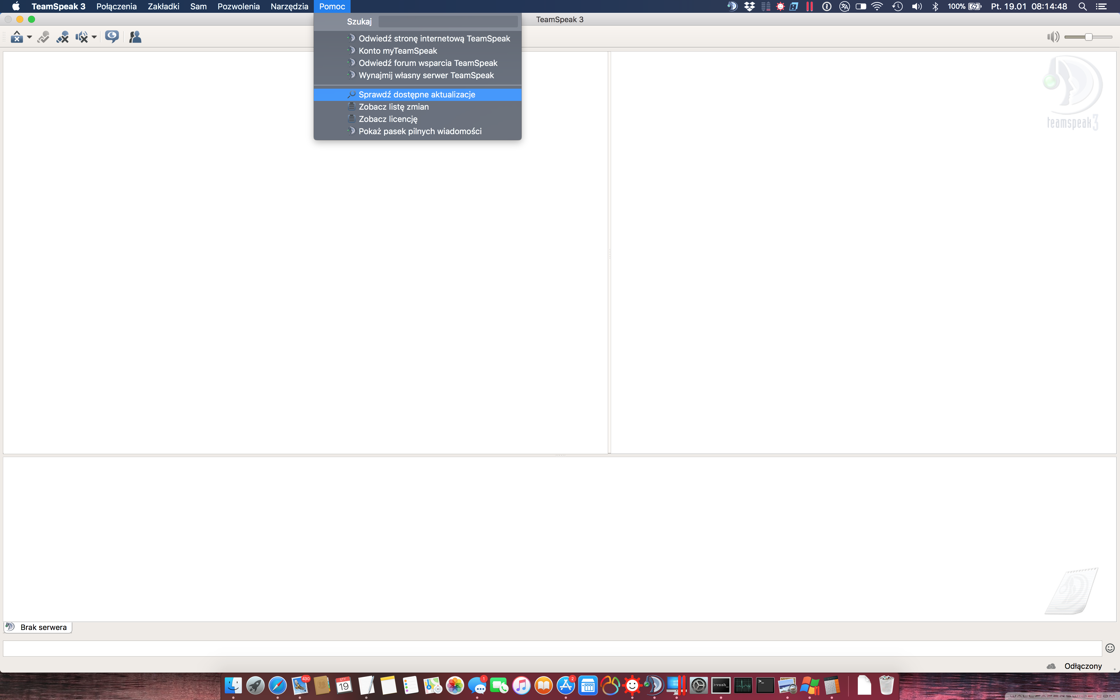Open the Połączenia menu
The width and height of the screenshot is (1120, 700).
tap(116, 6)
